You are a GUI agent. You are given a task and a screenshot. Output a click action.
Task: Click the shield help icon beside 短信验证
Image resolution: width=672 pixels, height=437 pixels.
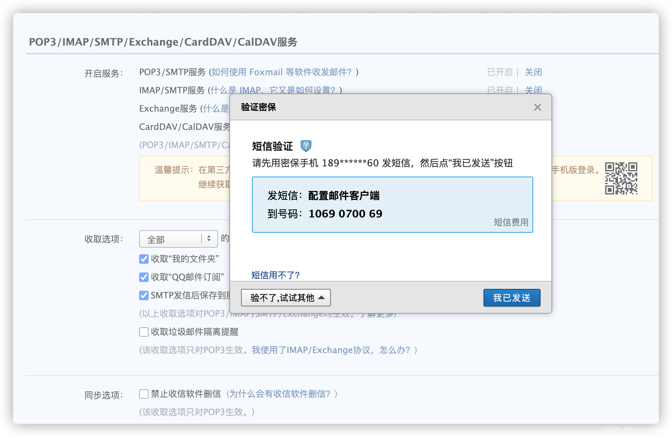coord(306,146)
